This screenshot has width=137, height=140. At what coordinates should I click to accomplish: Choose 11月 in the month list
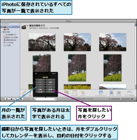point(40,92)
